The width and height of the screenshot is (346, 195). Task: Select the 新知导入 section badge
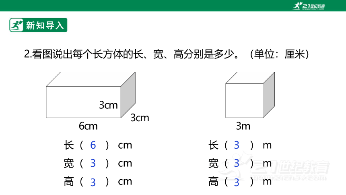coord(38,25)
